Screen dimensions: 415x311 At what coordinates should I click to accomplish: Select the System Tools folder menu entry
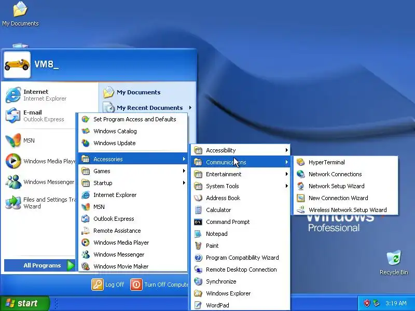(240, 186)
